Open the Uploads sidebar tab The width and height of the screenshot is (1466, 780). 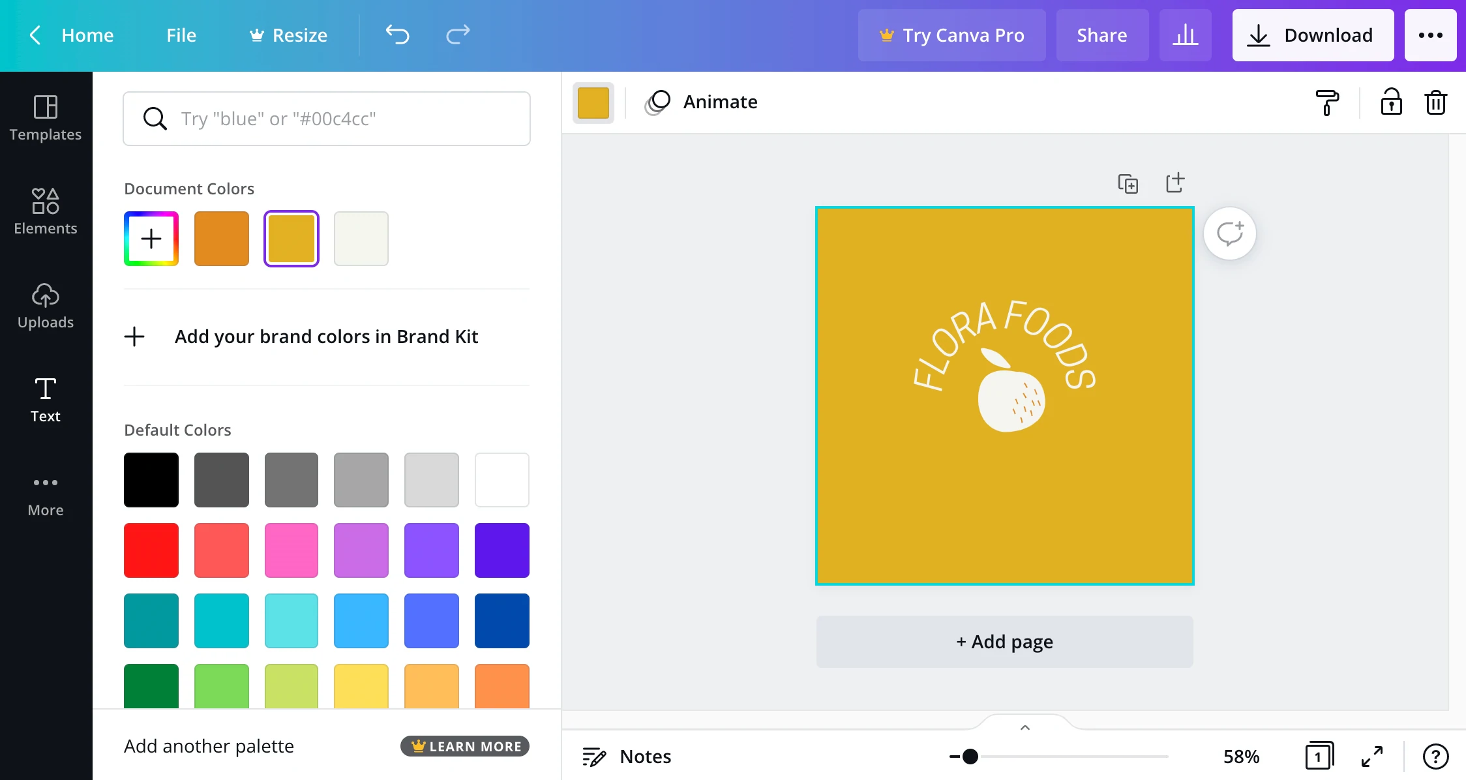(x=46, y=305)
